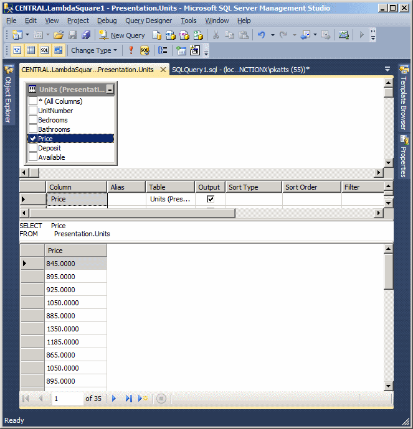Toggle the Show SQL Pane icon
Viewport: 413px width, 429px height.
[45, 50]
